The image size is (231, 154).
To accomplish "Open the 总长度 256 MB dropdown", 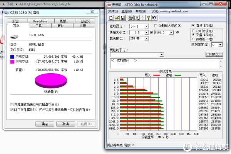I will pyautogui.click(x=147, y=38).
